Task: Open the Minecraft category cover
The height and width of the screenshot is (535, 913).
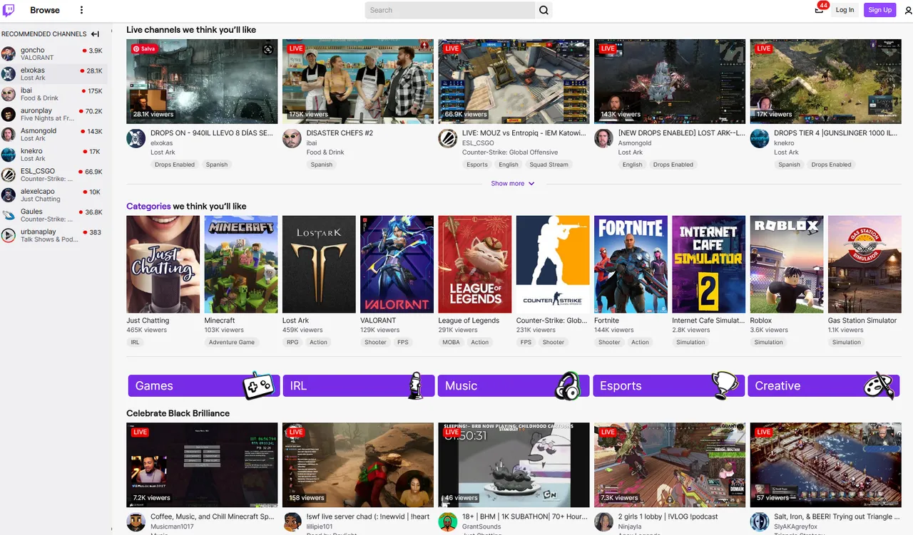Action: click(241, 264)
